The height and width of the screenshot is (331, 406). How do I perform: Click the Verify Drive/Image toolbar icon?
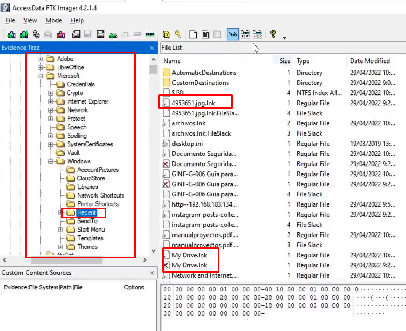138,34
